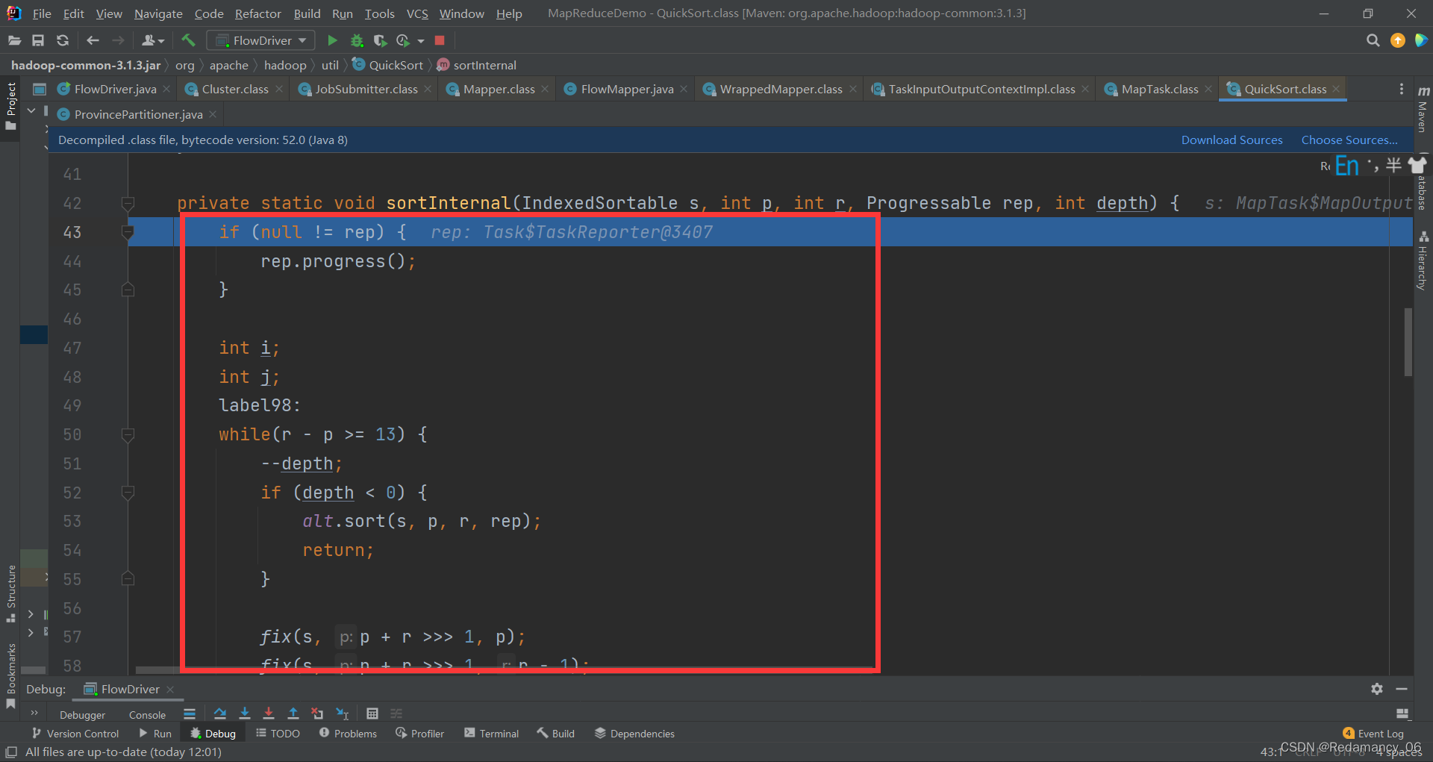Expand profiler run options arrow

coord(421,41)
